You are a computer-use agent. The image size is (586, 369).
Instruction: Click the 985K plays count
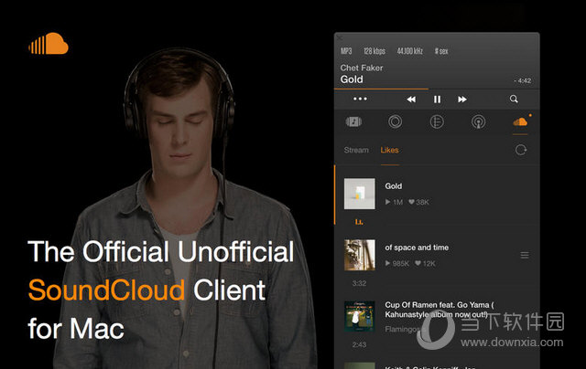[x=396, y=264]
